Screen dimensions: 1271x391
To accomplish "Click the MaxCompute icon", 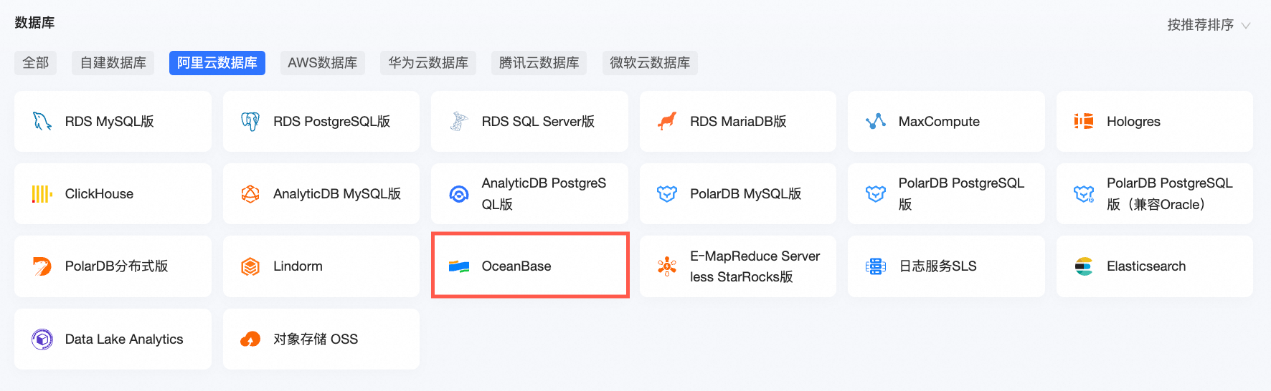I will 876,121.
